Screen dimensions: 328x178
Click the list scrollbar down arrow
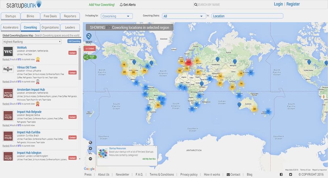click(80, 159)
